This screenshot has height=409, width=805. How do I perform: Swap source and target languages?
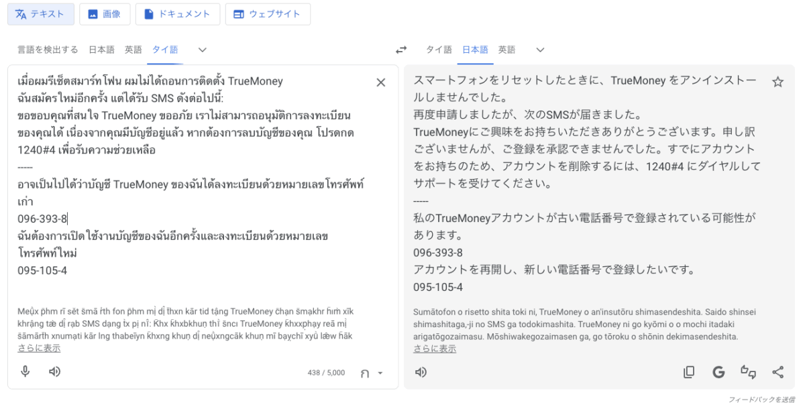(401, 50)
